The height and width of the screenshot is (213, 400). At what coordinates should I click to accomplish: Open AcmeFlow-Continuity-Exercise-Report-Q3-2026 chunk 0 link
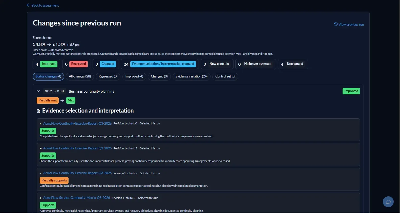tap(77, 123)
